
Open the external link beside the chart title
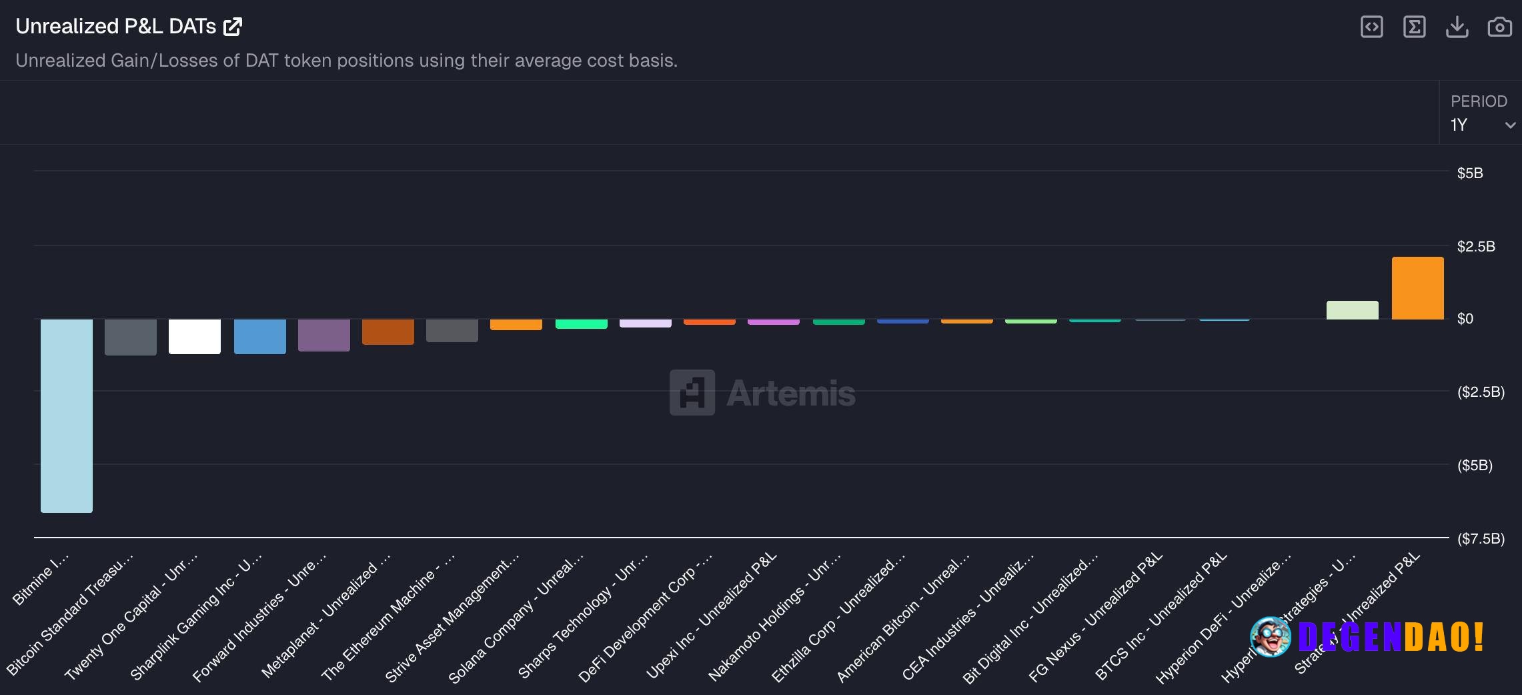pyautogui.click(x=231, y=26)
